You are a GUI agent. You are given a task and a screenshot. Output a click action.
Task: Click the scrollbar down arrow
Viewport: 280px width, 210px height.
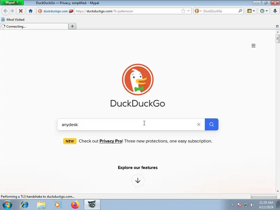coord(278,191)
